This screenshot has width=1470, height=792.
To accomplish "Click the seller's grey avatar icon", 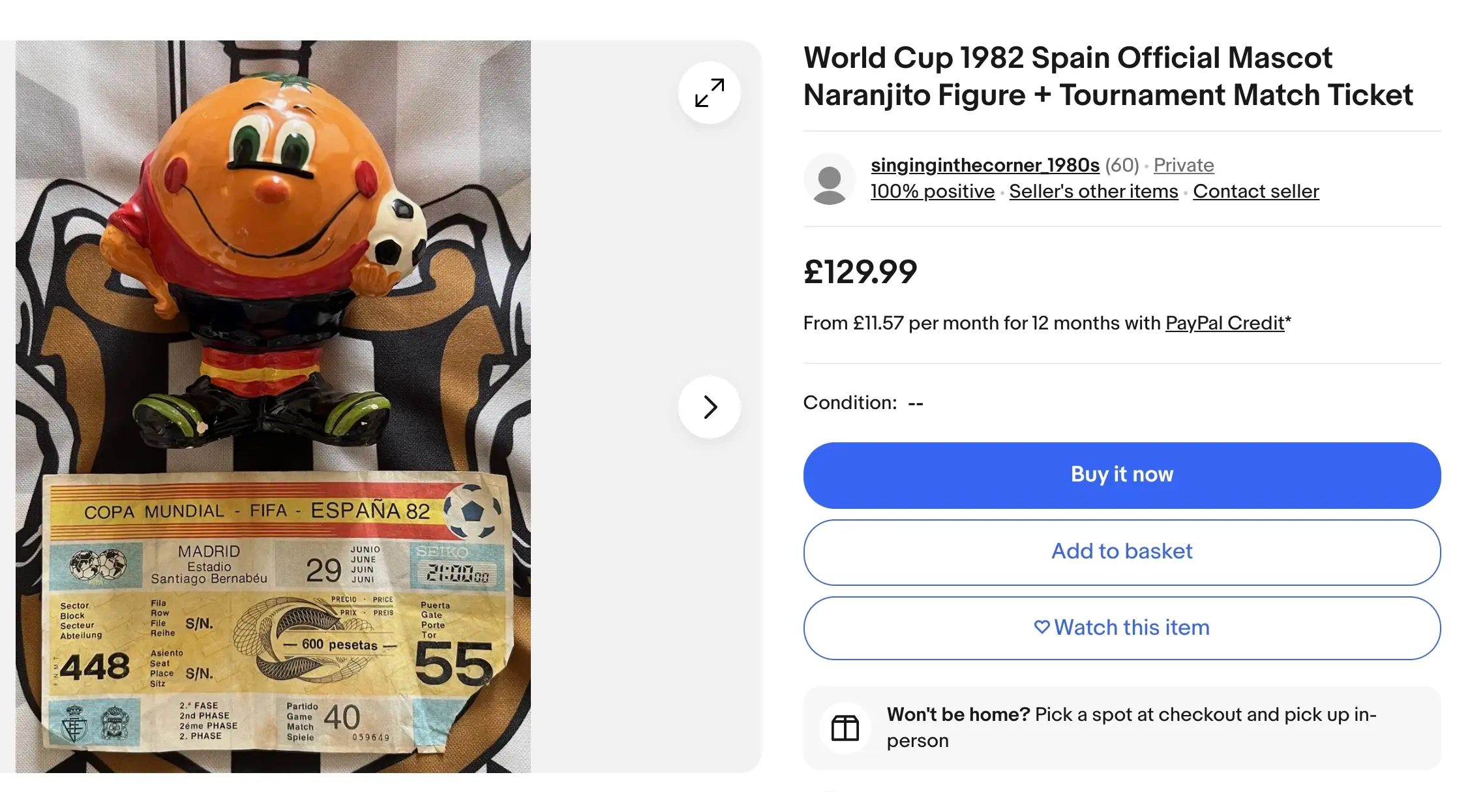I will click(830, 179).
